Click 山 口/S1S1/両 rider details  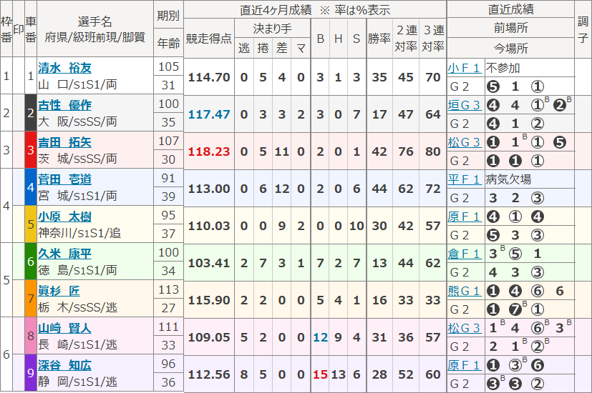pyautogui.click(x=77, y=84)
